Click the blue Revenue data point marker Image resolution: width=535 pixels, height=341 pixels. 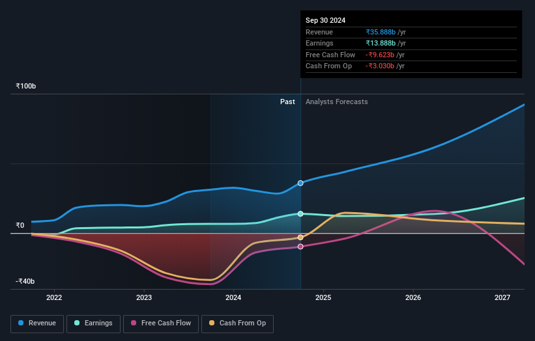point(300,183)
